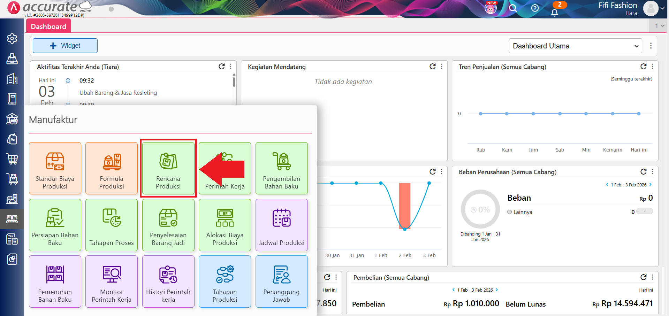Open Rencana Produksi in Manufaktur menu

pos(168,168)
